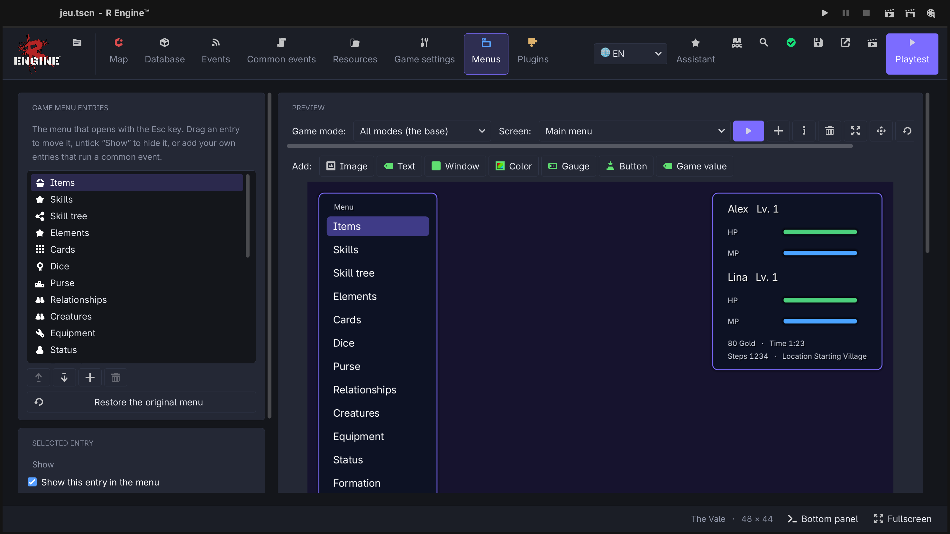The width and height of the screenshot is (950, 534).
Task: Open the documentation (DOC) icon
Action: click(736, 43)
